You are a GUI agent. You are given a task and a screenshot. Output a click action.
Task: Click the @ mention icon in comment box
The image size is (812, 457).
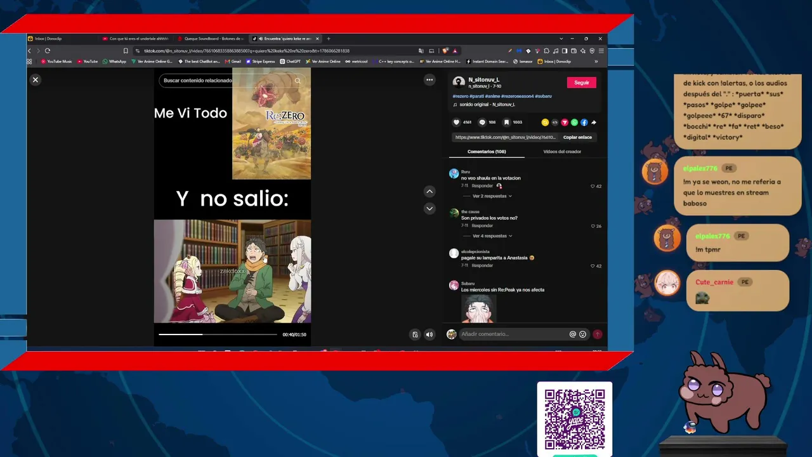[573, 334]
